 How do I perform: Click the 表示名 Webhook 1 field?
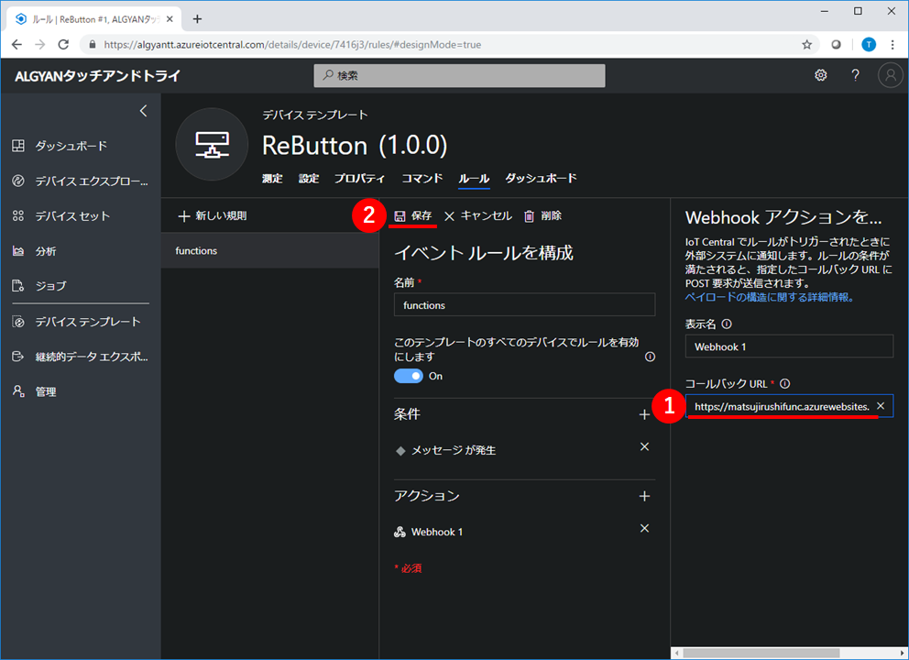coord(789,346)
